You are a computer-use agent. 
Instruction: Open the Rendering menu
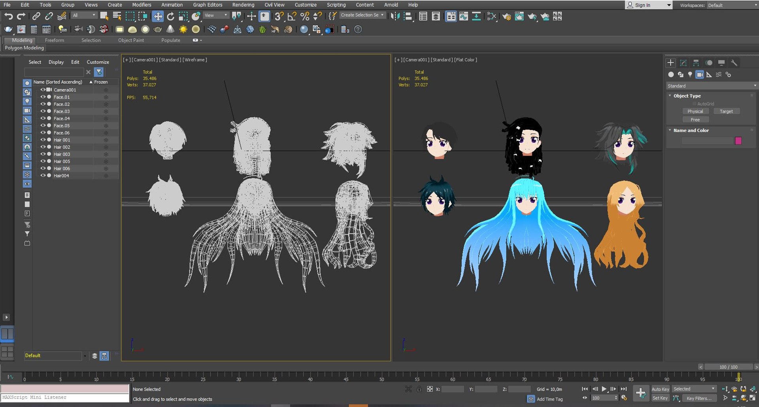pos(243,5)
